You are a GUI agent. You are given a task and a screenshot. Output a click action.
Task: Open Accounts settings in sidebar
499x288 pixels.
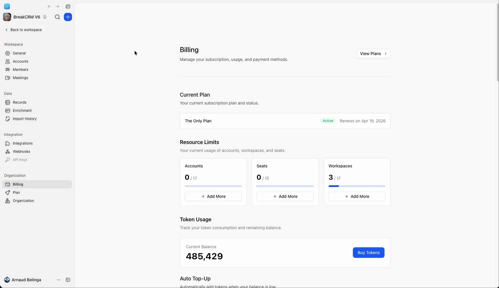tap(37, 61)
